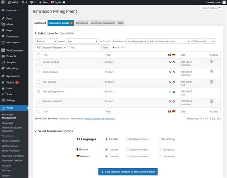This screenshot has width=227, height=178.
Task: Click the add note icon for Premium products
Action: [x=212, y=101]
